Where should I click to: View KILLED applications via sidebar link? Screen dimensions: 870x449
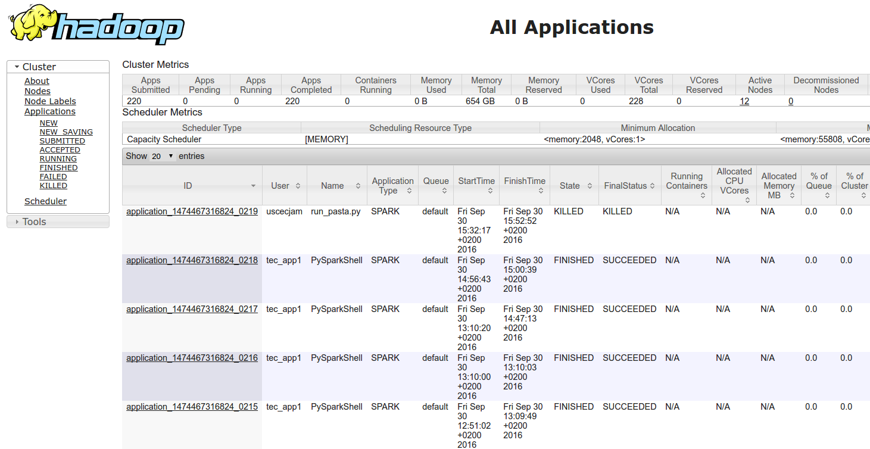coord(54,186)
